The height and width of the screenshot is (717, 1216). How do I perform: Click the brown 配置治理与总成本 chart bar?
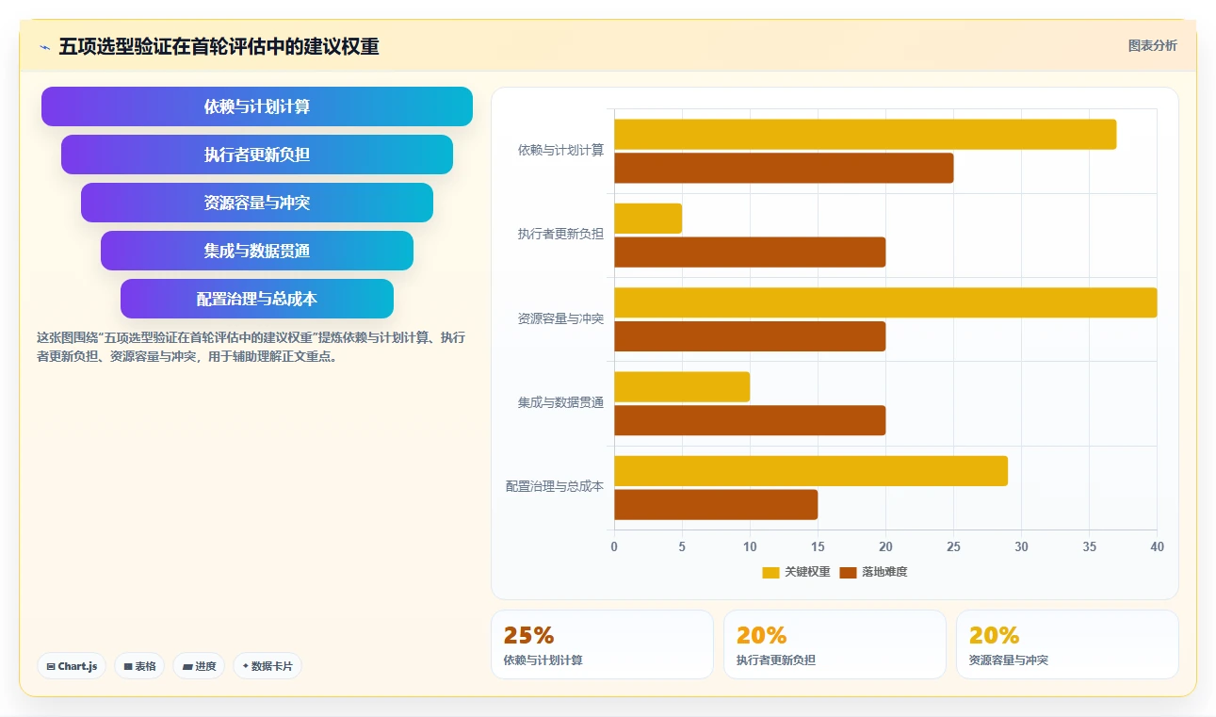click(x=716, y=505)
